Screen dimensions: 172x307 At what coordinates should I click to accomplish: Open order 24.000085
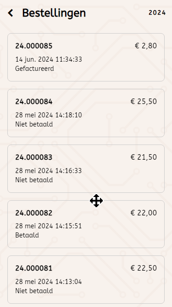pyautogui.click(x=86, y=57)
